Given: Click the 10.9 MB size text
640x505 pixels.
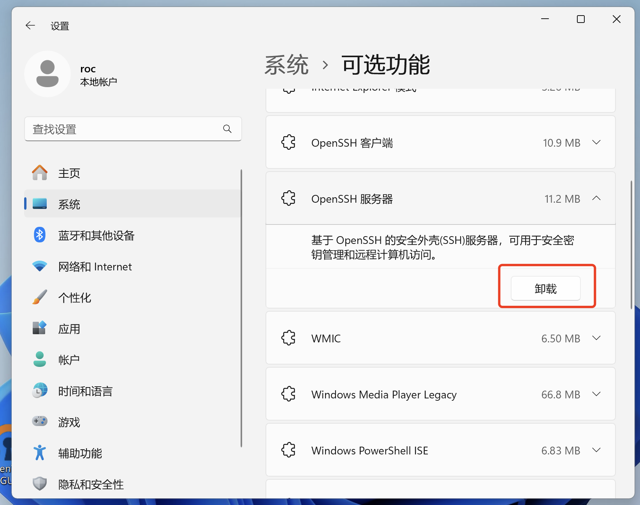Looking at the screenshot, I should 561,143.
